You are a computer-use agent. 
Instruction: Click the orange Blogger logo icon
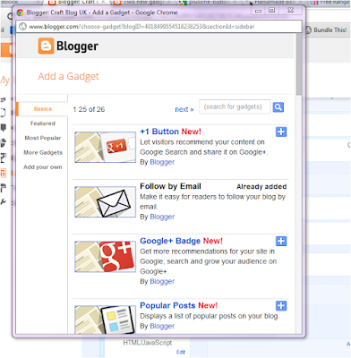click(46, 46)
